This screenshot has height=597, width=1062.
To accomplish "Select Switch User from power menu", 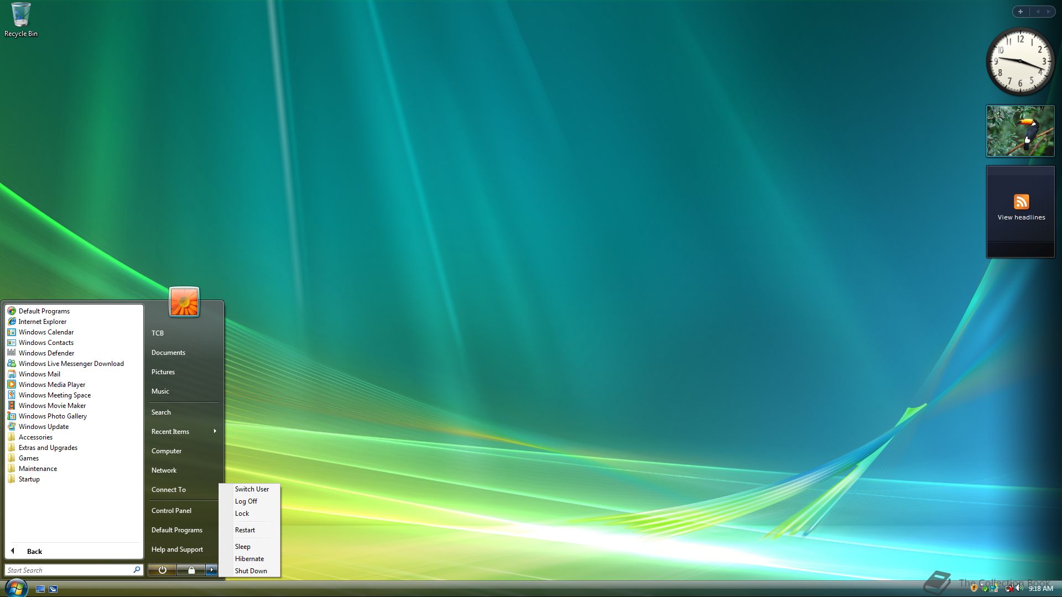I will (x=252, y=489).
